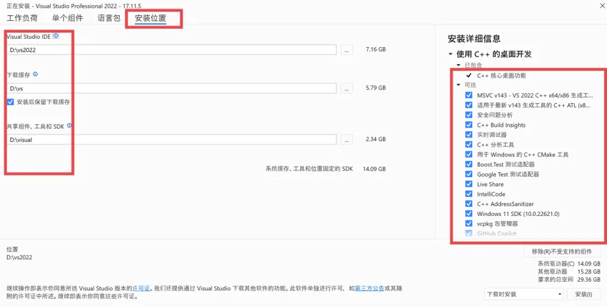Uncheck MSVC v143 - VS 2022 C++ x64/x86 build tools

[469, 95]
